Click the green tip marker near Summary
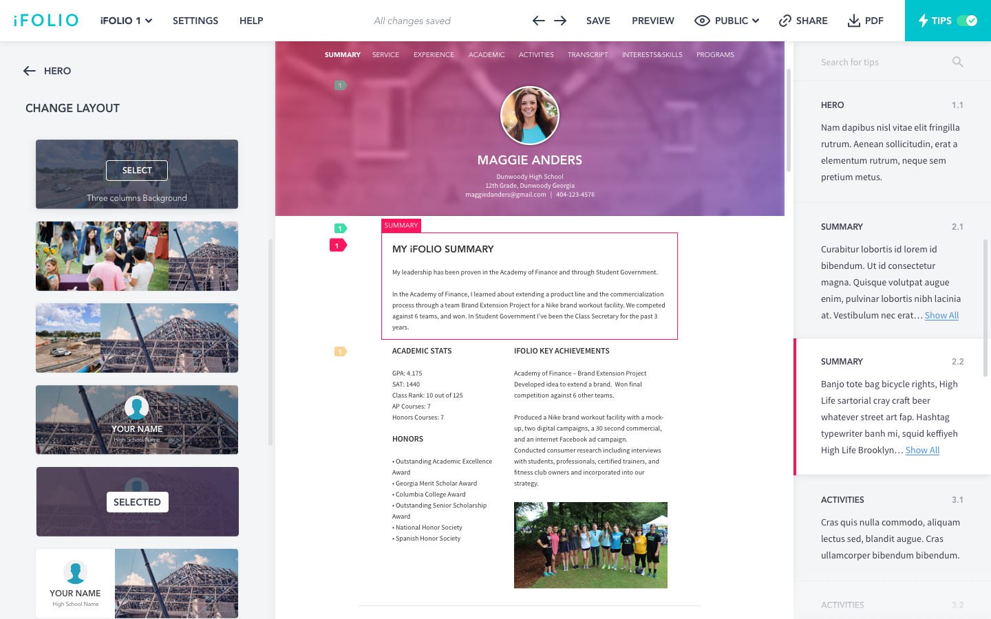991x619 pixels. tap(341, 228)
